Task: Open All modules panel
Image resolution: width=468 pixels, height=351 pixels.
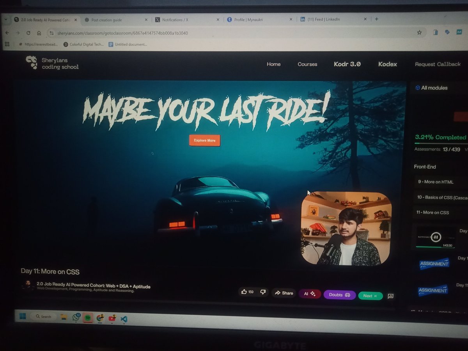Action: click(431, 88)
